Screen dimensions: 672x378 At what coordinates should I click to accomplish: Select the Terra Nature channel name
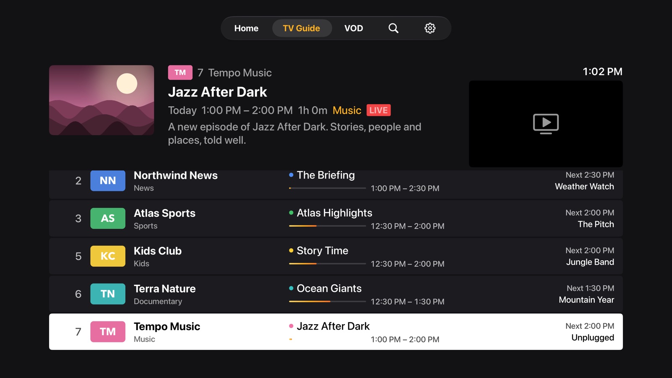click(165, 289)
